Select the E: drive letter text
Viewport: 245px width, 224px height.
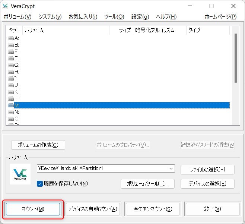click(16, 51)
